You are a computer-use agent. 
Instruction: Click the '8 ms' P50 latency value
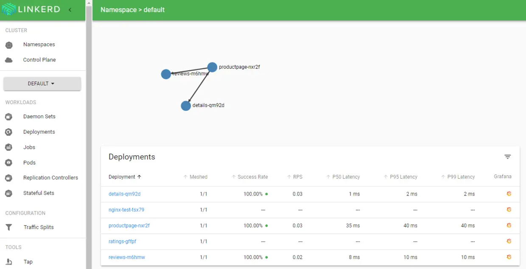(354, 257)
